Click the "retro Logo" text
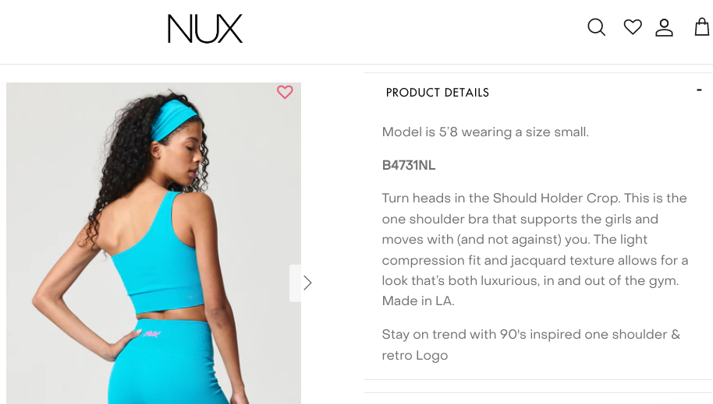Screen dimensions: 713x404 415,356
